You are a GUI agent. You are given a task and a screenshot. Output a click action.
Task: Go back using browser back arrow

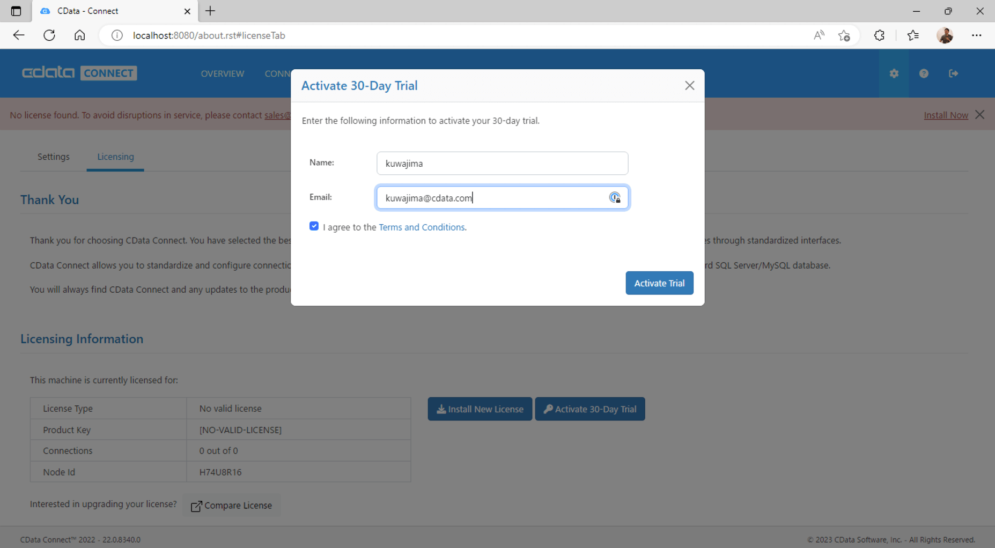tap(19, 35)
